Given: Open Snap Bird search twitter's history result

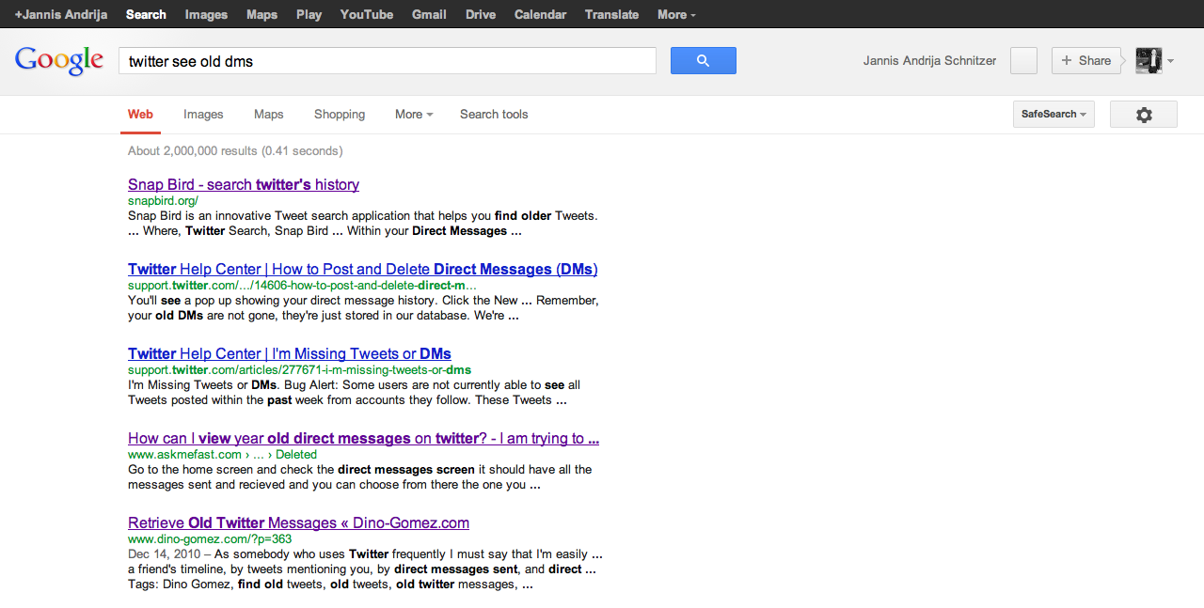Looking at the screenshot, I should click(244, 184).
